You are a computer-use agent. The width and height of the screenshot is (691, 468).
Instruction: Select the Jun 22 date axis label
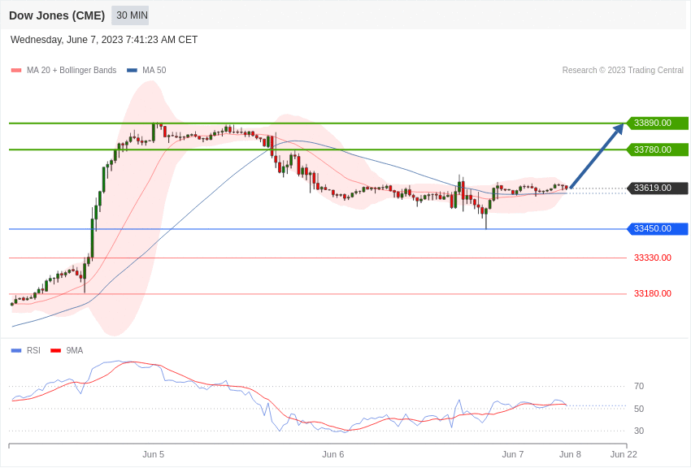(624, 454)
